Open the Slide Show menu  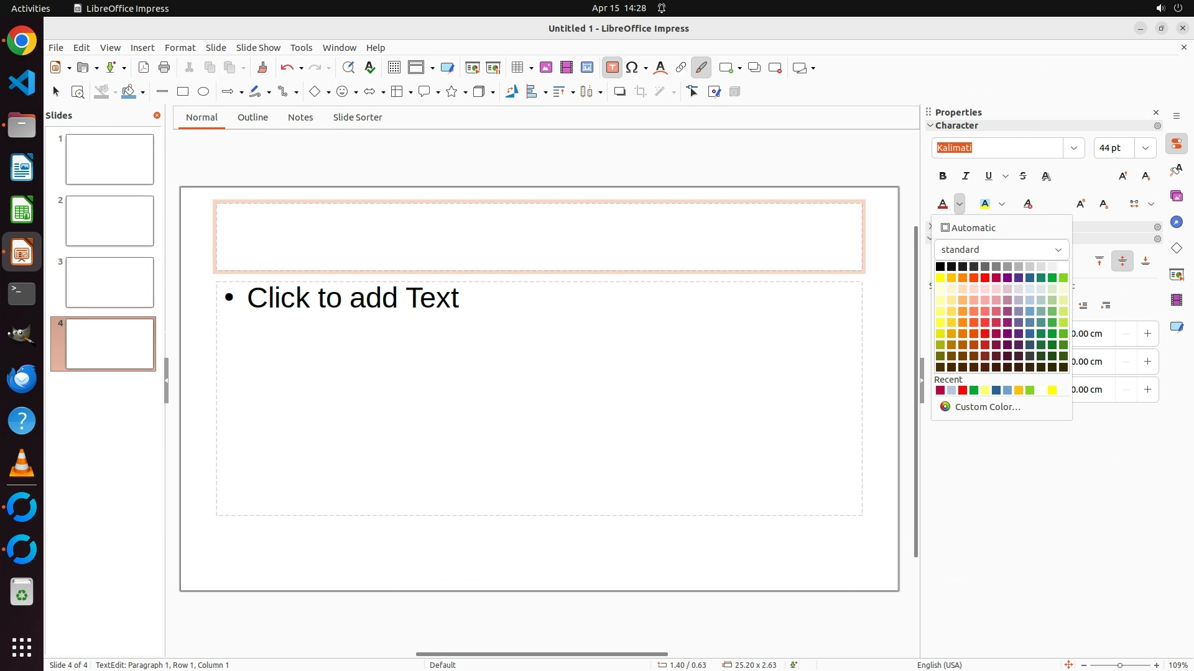pyautogui.click(x=257, y=48)
